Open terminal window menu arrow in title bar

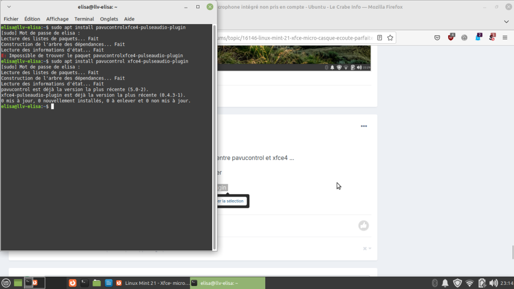coord(9,7)
